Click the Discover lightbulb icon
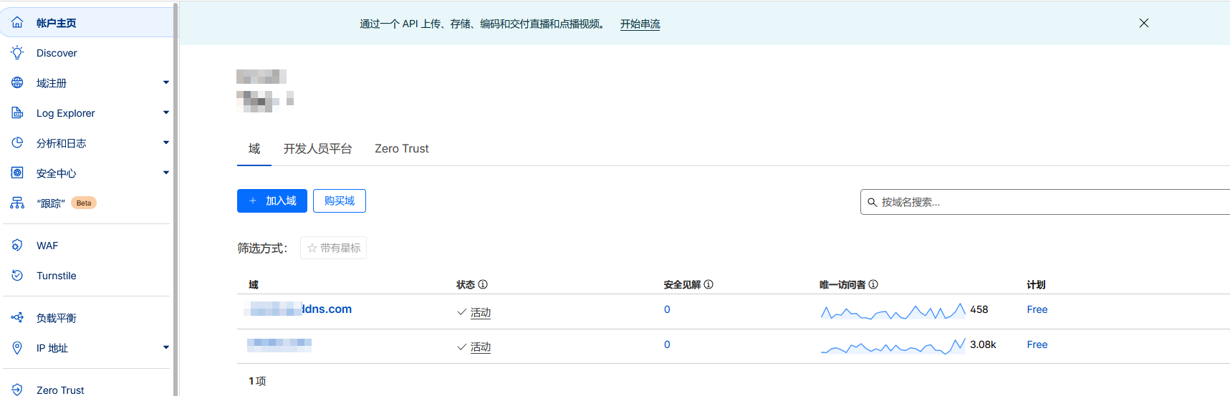1230x396 pixels. (x=17, y=53)
